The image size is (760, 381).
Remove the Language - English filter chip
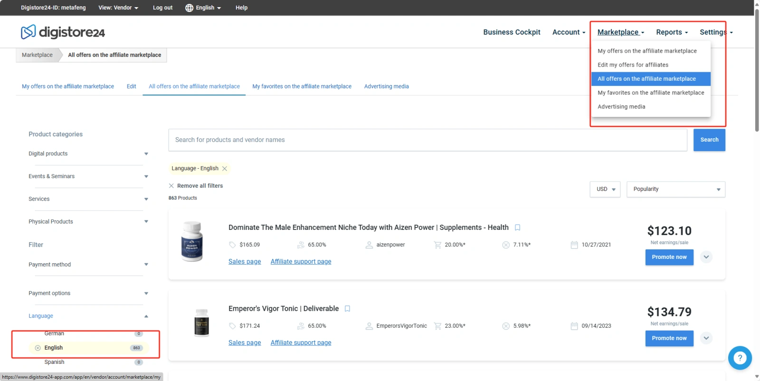(x=225, y=169)
